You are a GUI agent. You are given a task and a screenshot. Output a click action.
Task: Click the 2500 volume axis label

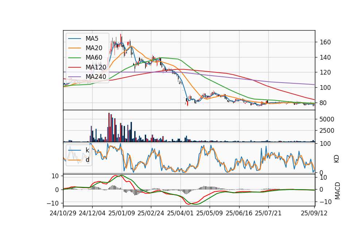point(327,131)
